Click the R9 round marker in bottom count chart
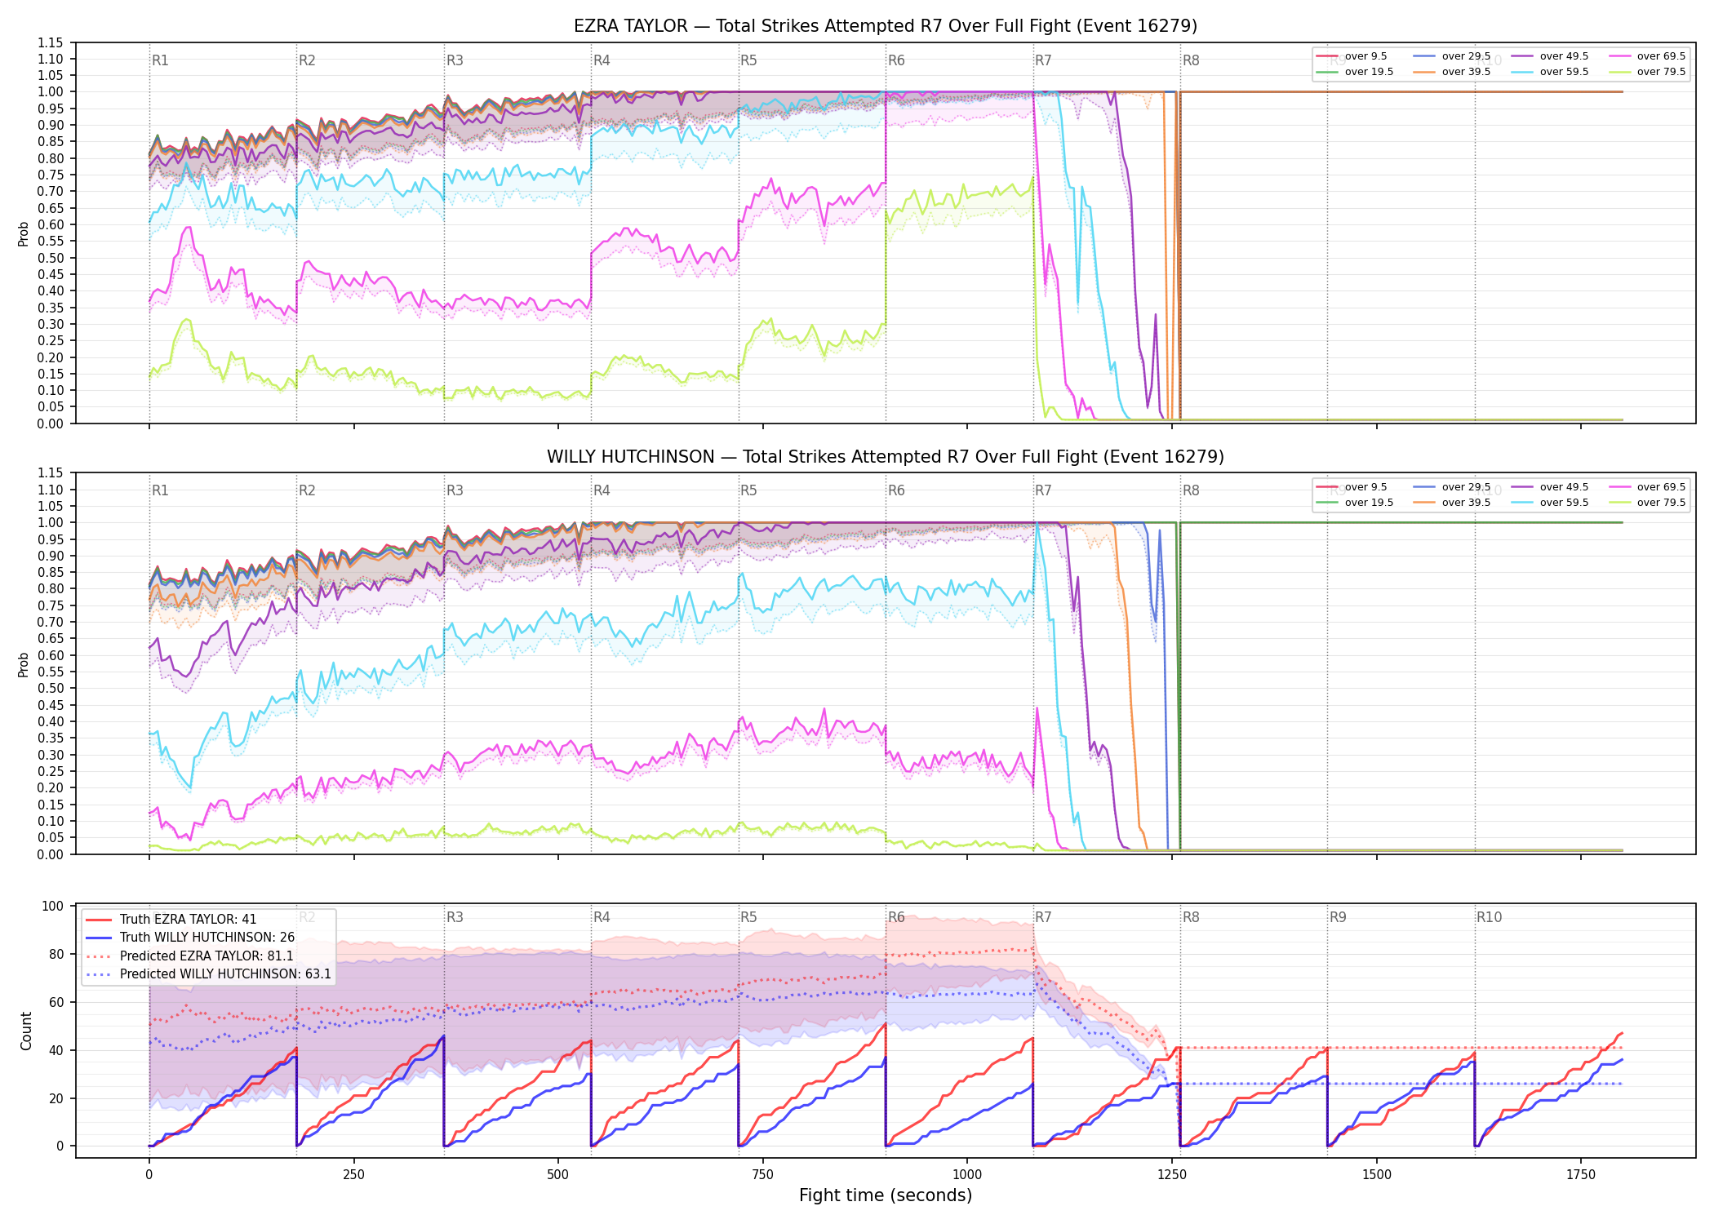Screen dimensions: 1714x1224 click(x=1338, y=917)
